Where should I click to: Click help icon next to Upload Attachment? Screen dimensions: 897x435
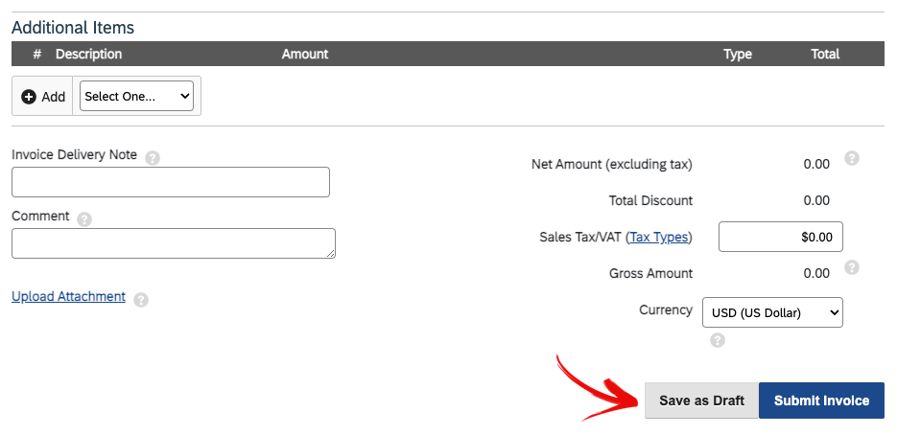click(x=141, y=300)
